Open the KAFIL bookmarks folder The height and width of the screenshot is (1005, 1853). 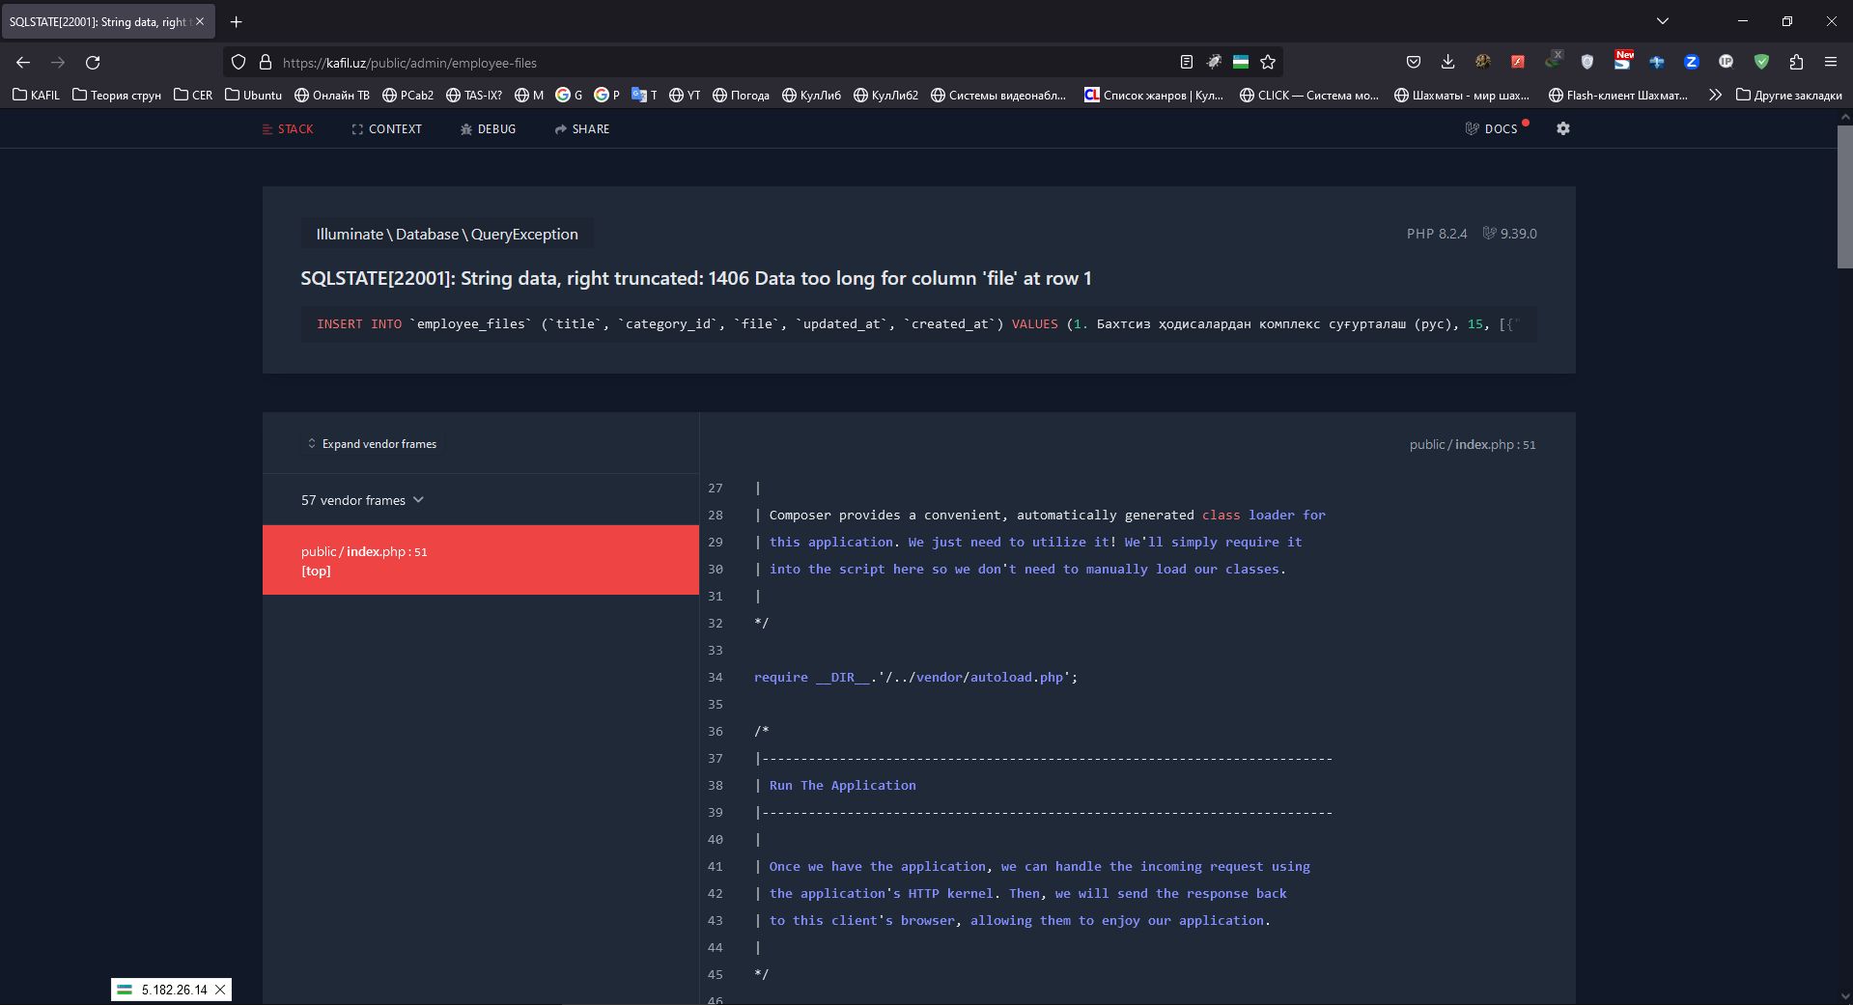point(37,95)
